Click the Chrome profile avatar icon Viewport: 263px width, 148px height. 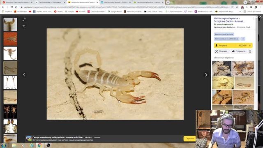coord(256,7)
